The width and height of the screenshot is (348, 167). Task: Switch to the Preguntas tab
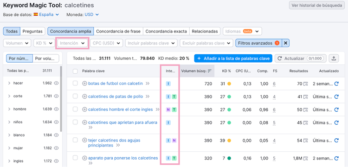[32, 31]
